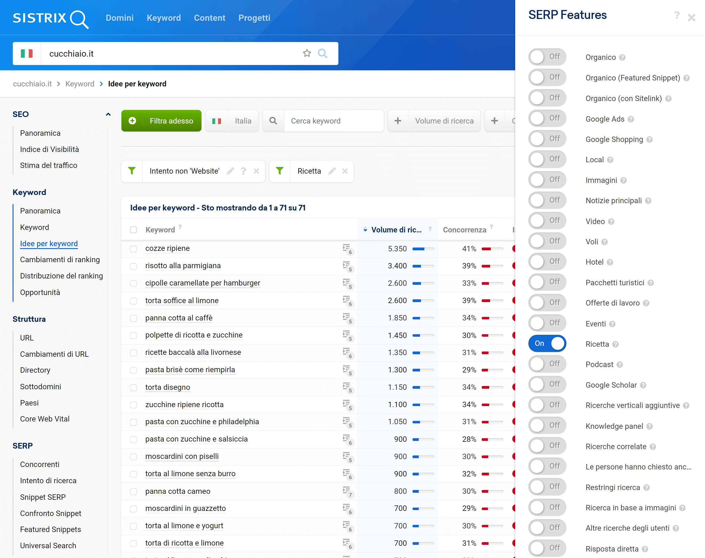Click the Italia country selector button
The image size is (705, 558).
tap(232, 121)
